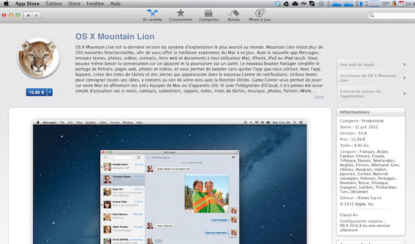Viewport: 415px width, 244px height.
Task: Go back with the left arrow button
Action: click(28, 15)
